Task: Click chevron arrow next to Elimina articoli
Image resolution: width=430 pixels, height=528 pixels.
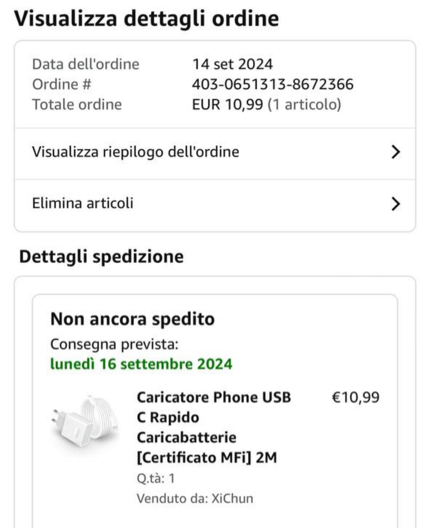Action: pos(395,203)
